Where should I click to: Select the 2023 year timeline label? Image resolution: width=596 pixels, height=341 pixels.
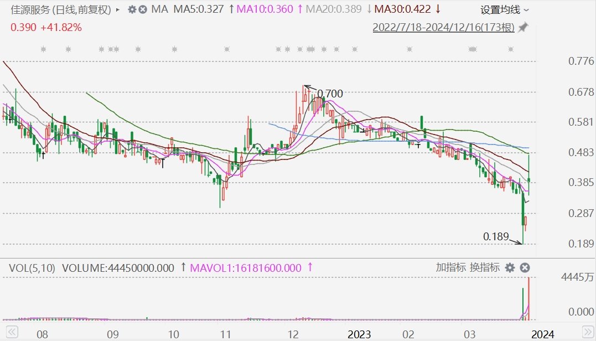tap(359, 334)
